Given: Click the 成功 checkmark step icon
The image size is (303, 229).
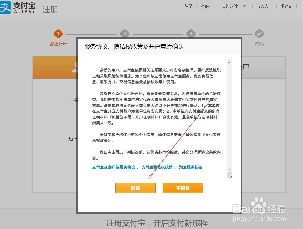Looking at the screenshot, I should (x=259, y=34).
